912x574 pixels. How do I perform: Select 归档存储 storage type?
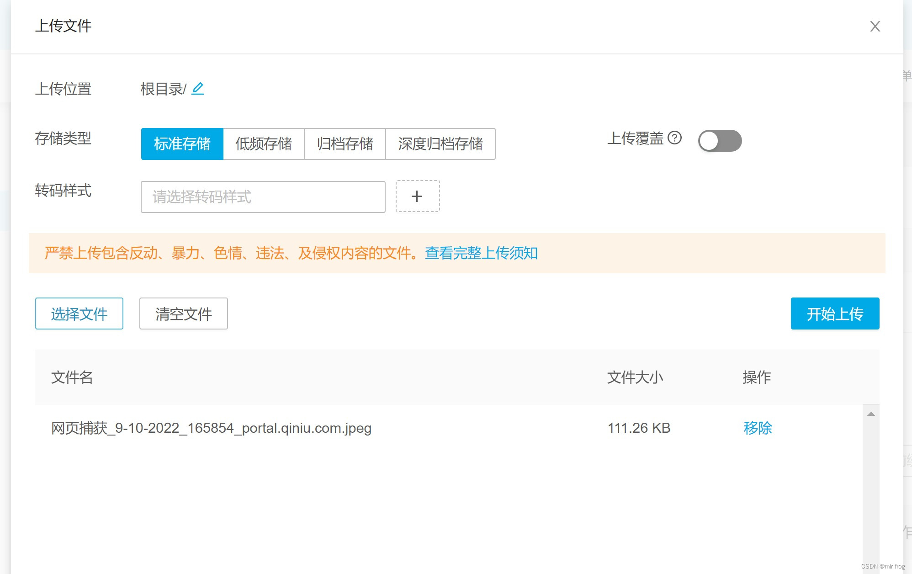point(345,144)
